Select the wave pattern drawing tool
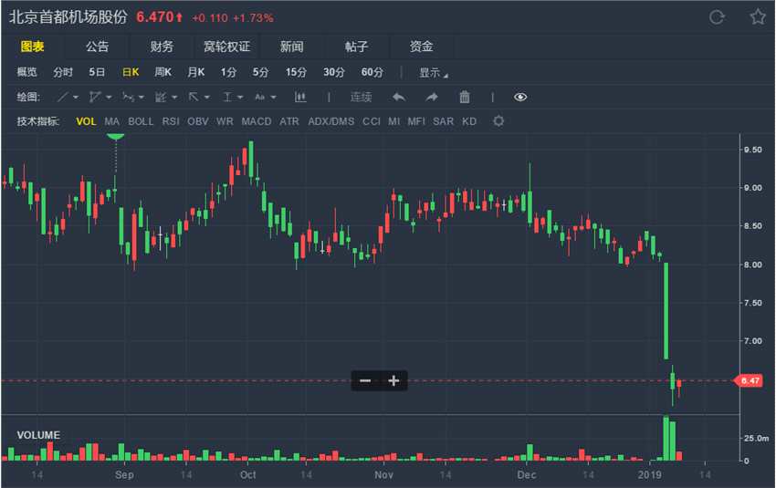 point(128,97)
